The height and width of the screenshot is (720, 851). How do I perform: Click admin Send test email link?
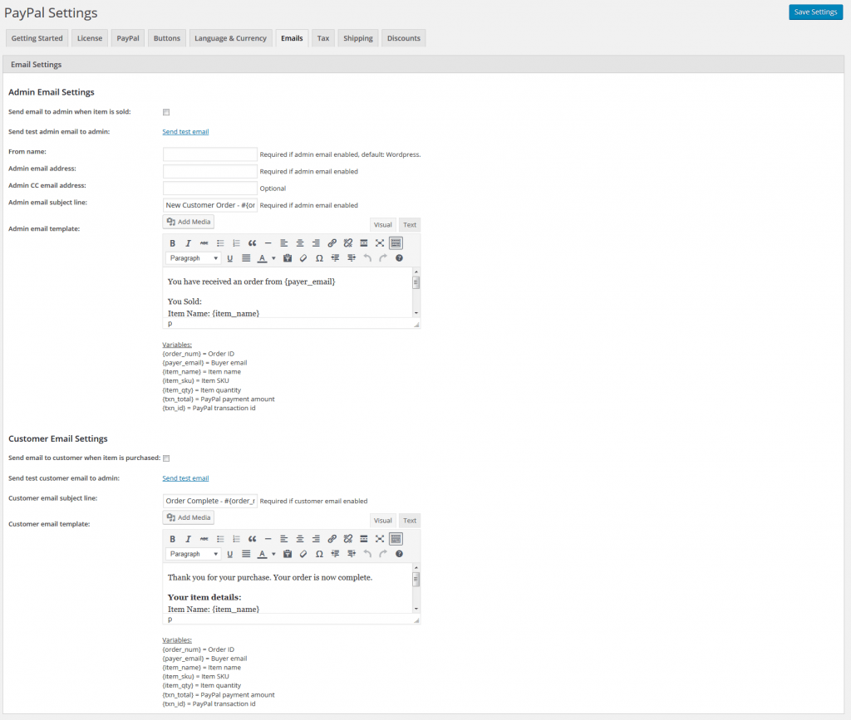pos(185,132)
